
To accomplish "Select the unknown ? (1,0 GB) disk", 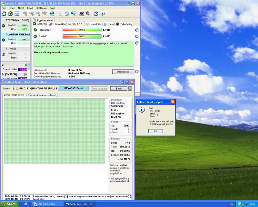I will [x=15, y=53].
